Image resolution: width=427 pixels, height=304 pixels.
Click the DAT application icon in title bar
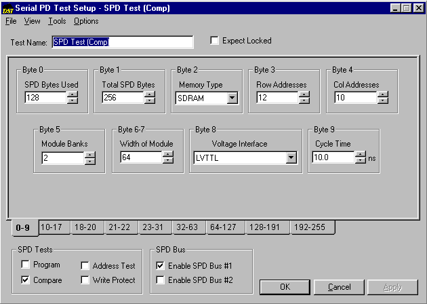coord(8,8)
